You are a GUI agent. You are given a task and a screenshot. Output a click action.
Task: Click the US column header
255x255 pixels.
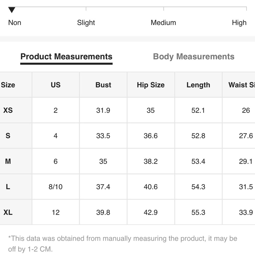pos(56,85)
